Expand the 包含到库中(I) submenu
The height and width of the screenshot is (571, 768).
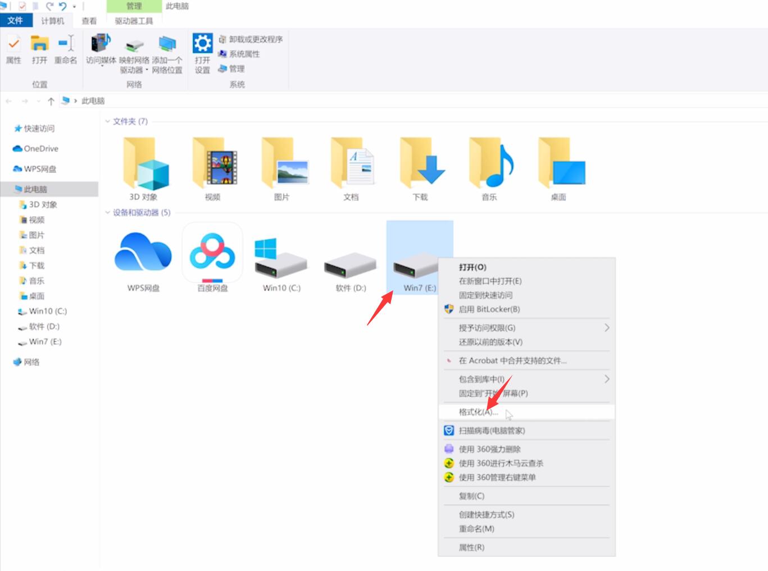[x=607, y=379]
